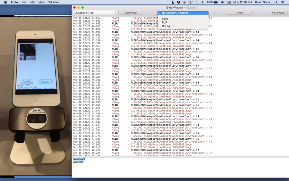Open the View menu
This screenshot has height=181, width=289.
41,2
